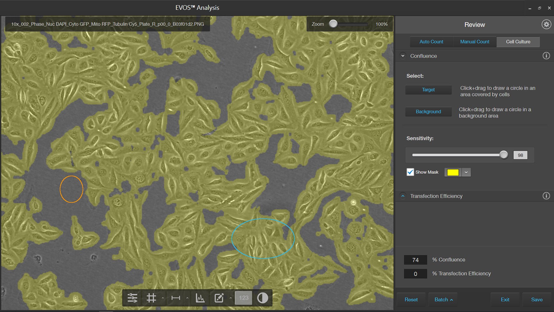Open the mask color dropdown arrow
Screen dimensions: 554x312
(466, 173)
